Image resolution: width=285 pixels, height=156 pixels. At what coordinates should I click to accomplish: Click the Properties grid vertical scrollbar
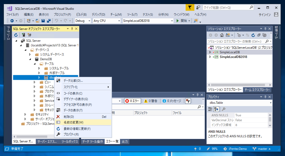pyautogui.click(x=270, y=120)
